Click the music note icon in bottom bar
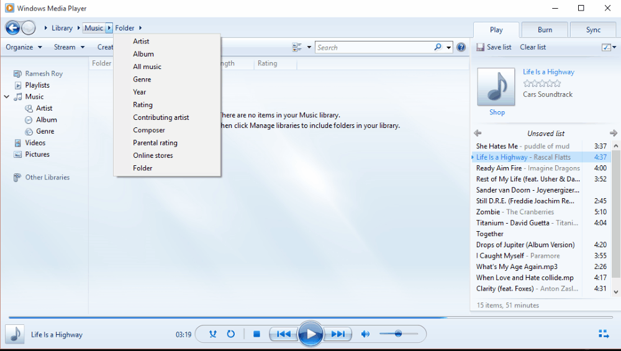This screenshot has width=621, height=351. tap(15, 334)
